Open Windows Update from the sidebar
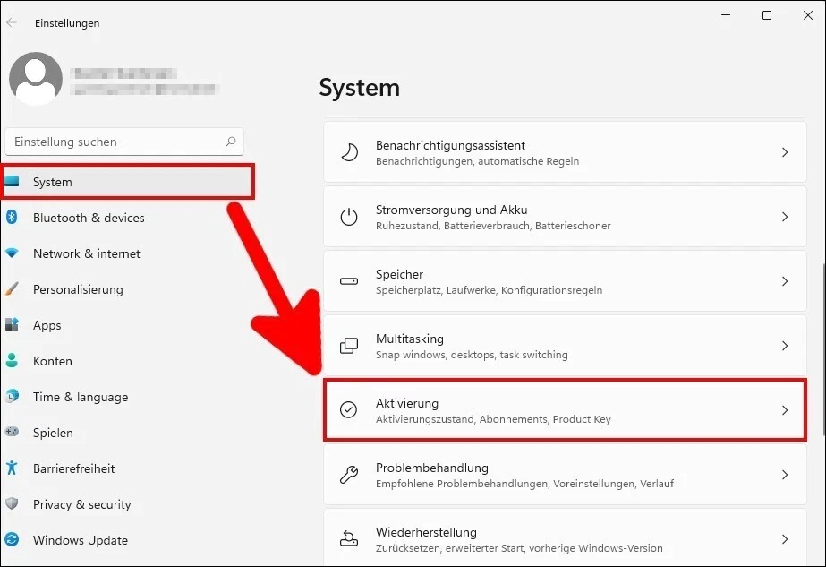 point(80,540)
